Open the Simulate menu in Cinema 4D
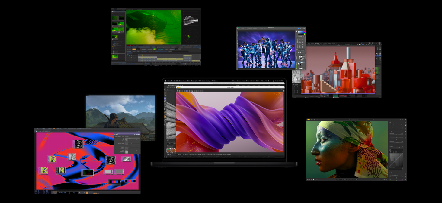The height and width of the screenshot is (203, 442). point(239,81)
